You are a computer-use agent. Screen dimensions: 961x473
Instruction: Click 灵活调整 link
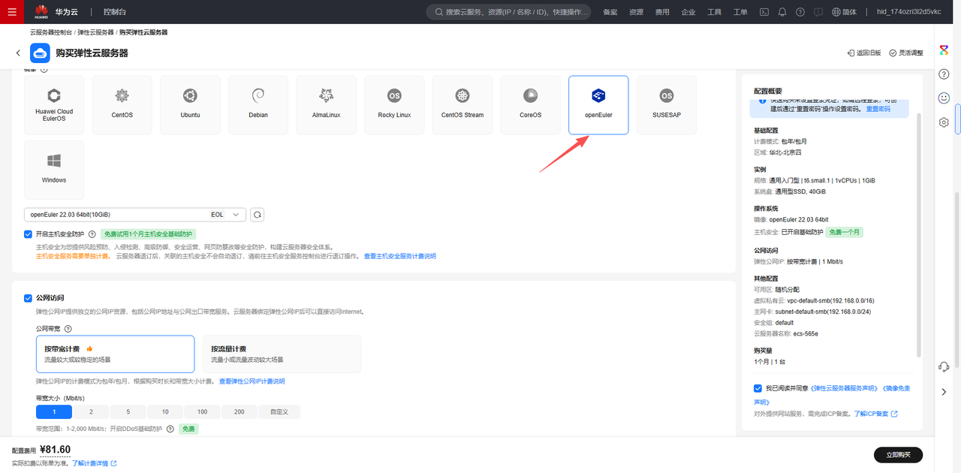(906, 53)
